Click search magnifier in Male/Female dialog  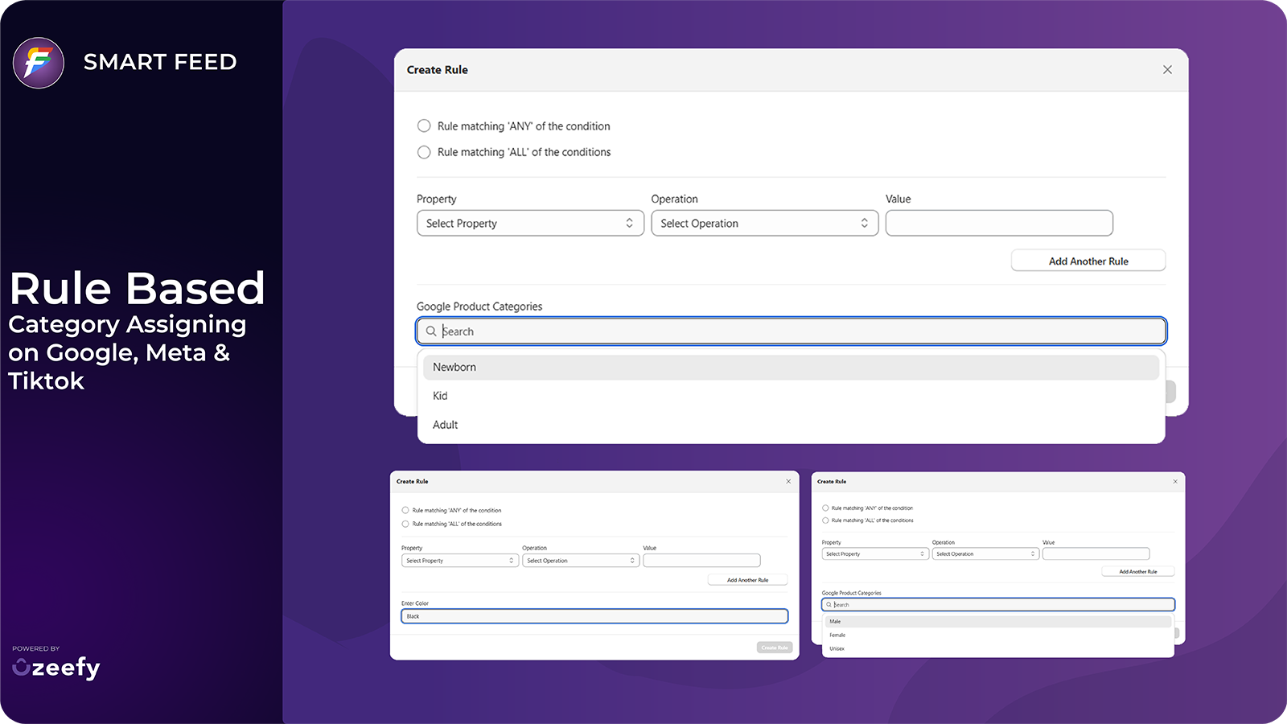click(x=829, y=604)
